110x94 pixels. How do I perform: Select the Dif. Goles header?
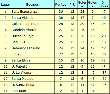(104, 4)
